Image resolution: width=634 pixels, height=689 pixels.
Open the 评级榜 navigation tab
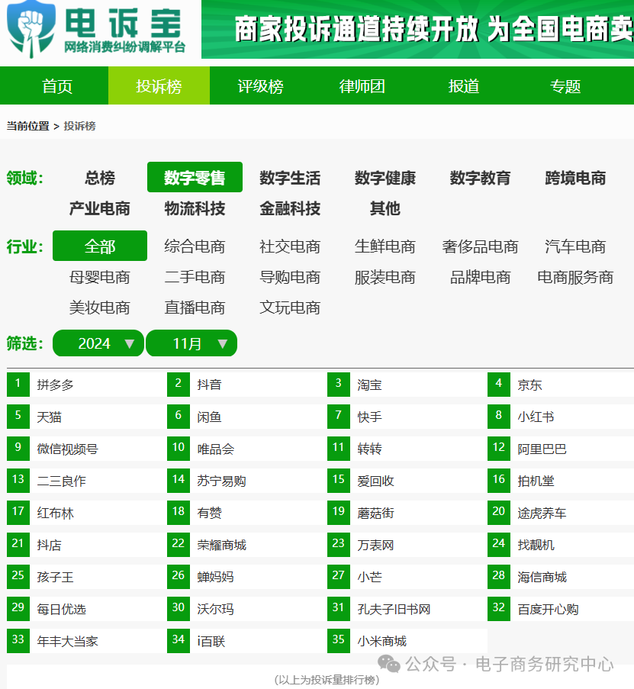coord(259,85)
